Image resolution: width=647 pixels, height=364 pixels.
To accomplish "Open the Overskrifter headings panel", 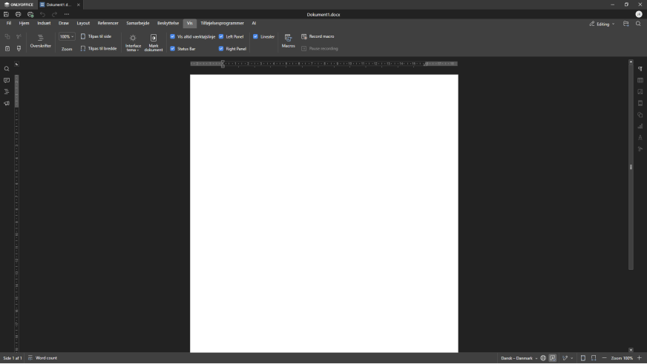I will coord(41,41).
